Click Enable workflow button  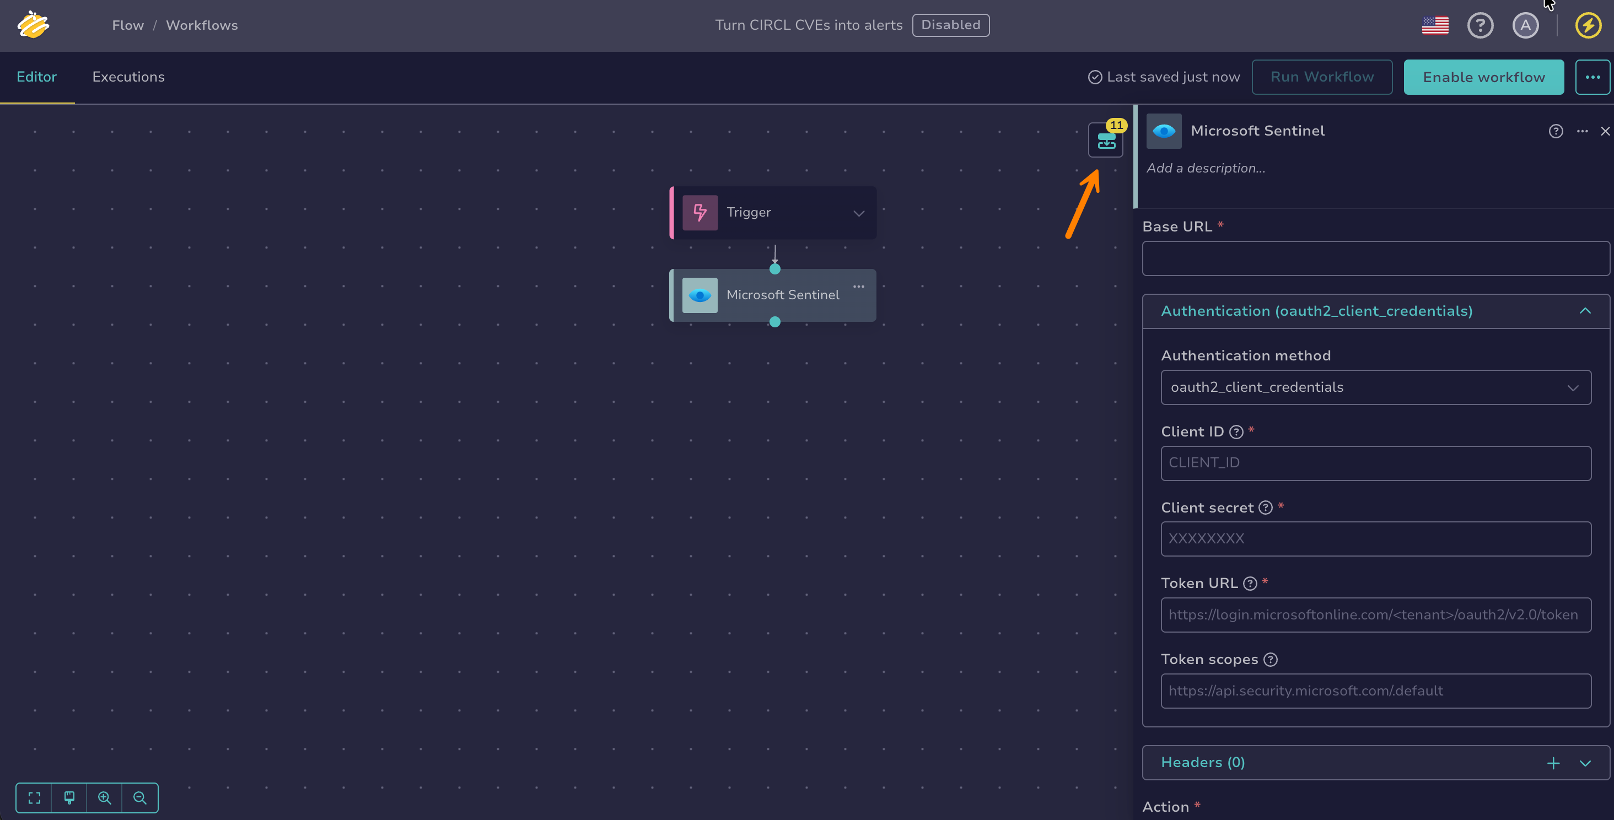1484,77
